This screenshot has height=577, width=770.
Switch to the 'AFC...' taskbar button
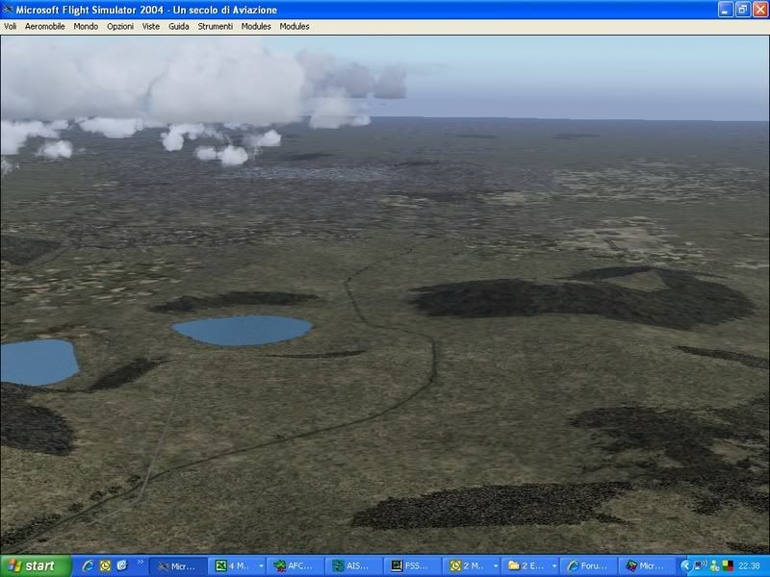pos(294,566)
